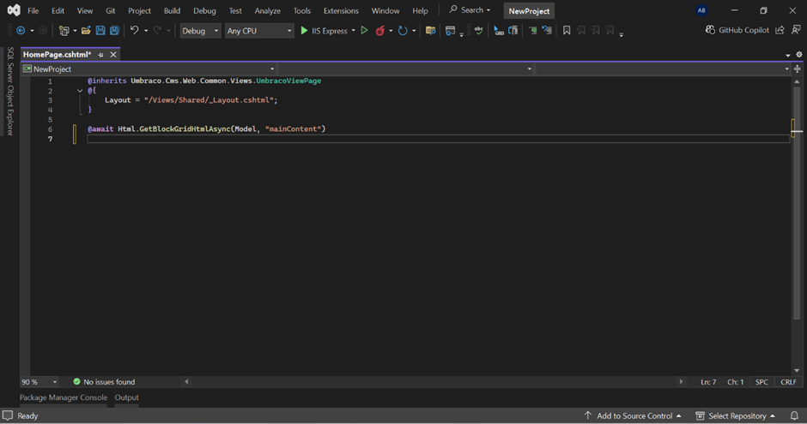
Task: Open the Debug configuration dropdown
Action: coord(200,31)
